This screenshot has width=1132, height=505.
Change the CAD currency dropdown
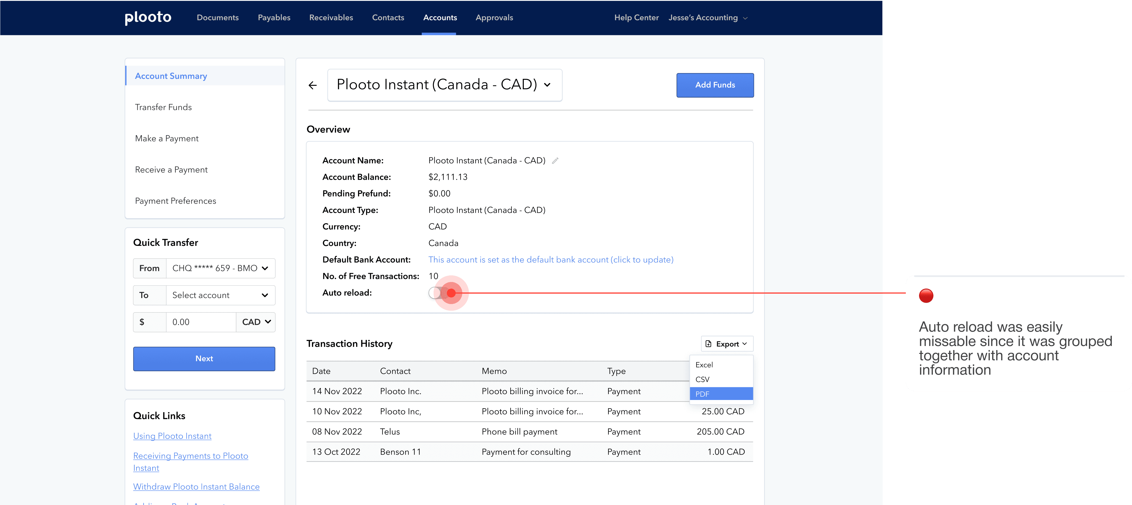point(256,322)
